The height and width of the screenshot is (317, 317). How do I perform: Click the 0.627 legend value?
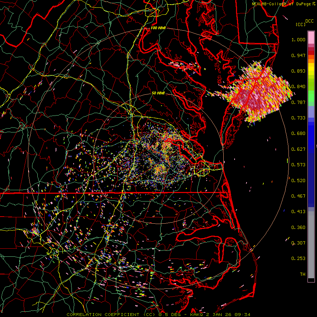click(x=298, y=149)
